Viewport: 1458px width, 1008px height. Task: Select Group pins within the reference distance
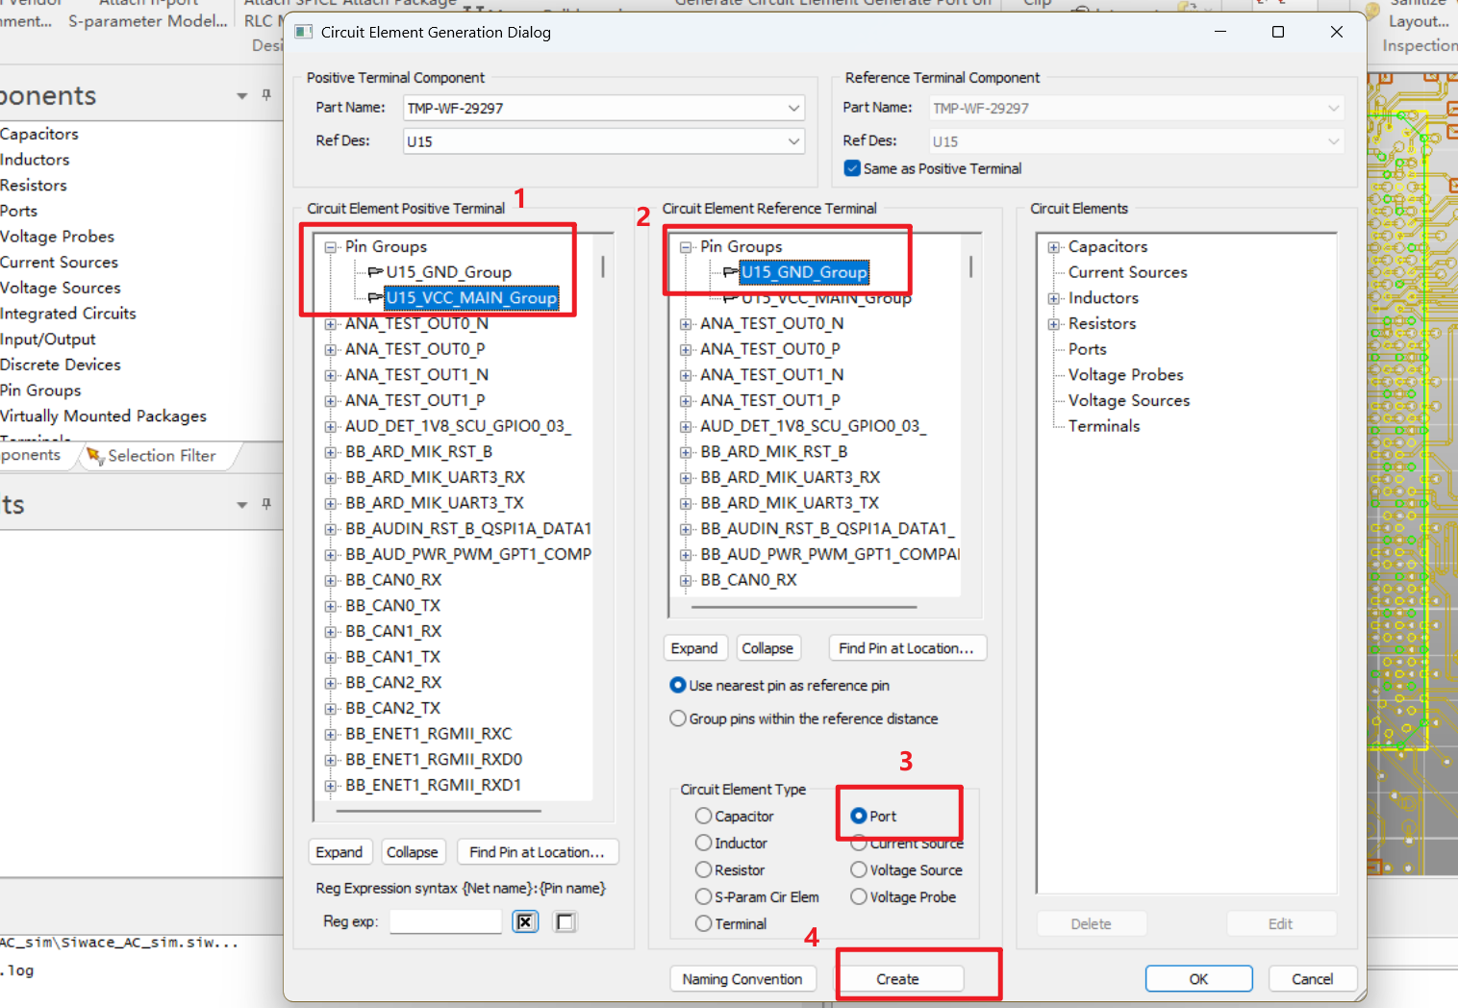[678, 718]
